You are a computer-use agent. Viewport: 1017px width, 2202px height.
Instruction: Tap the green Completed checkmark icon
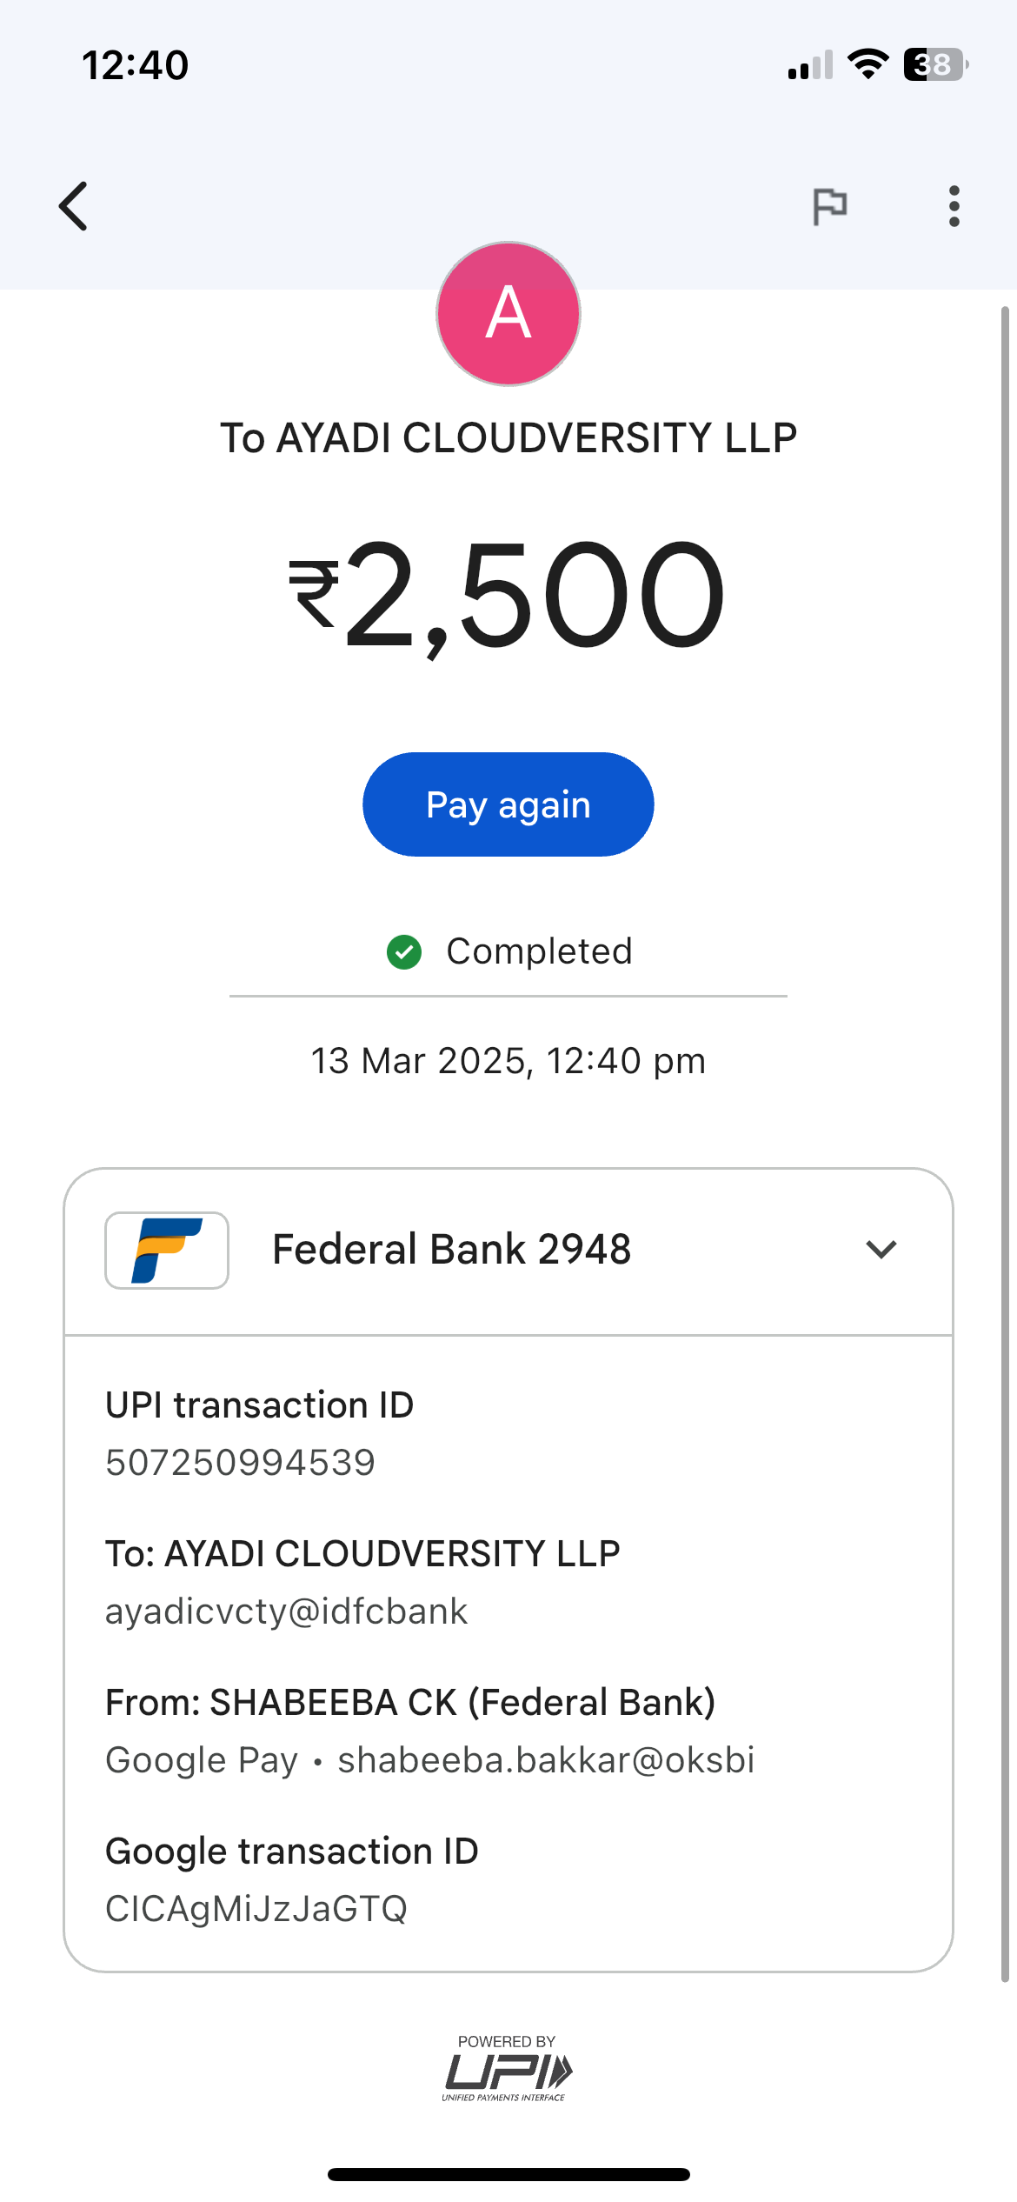[x=404, y=952]
